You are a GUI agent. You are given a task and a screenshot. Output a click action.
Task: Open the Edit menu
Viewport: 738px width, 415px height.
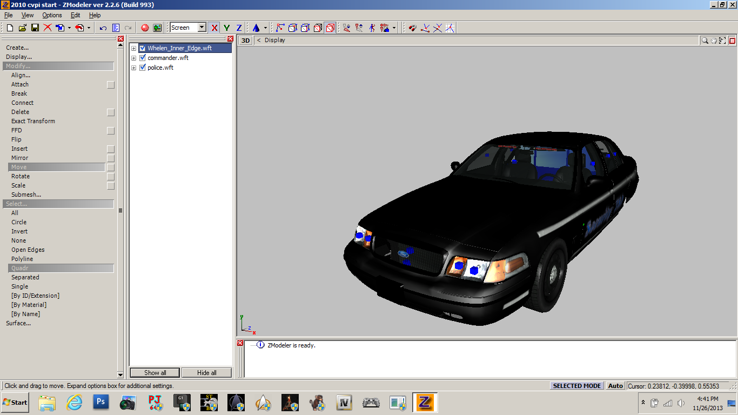point(76,15)
